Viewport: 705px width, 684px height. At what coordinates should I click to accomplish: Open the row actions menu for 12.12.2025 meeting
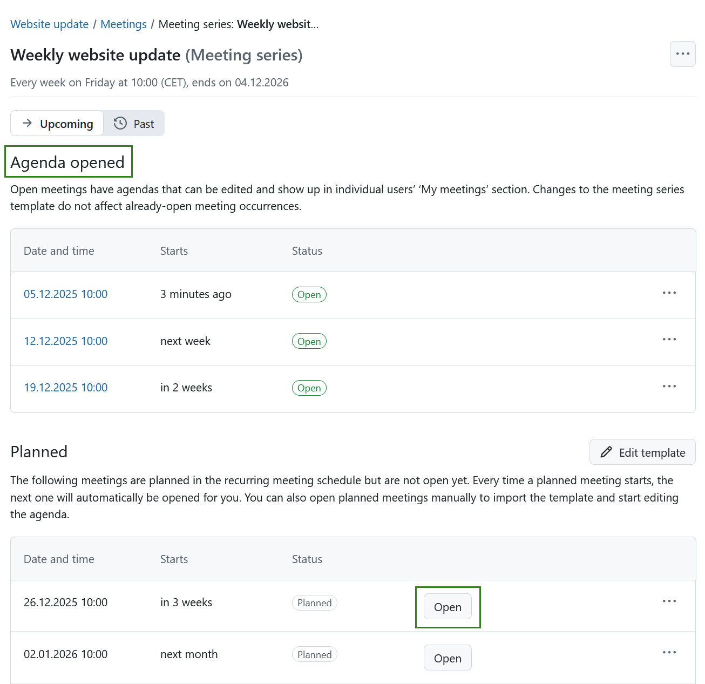(x=669, y=340)
